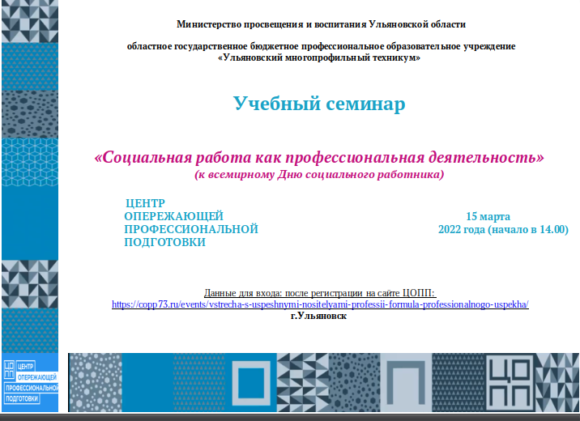The width and height of the screenshot is (580, 421).
Task: Open the copp73.ru events registration link
Action: [x=320, y=304]
